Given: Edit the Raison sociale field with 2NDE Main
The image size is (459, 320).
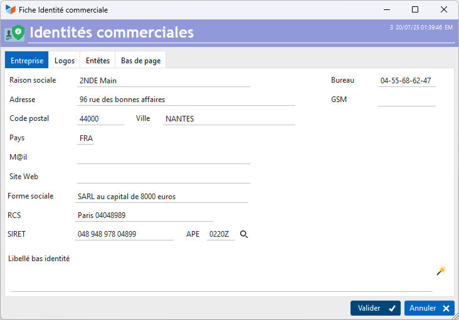Looking at the screenshot, I should (x=163, y=81).
